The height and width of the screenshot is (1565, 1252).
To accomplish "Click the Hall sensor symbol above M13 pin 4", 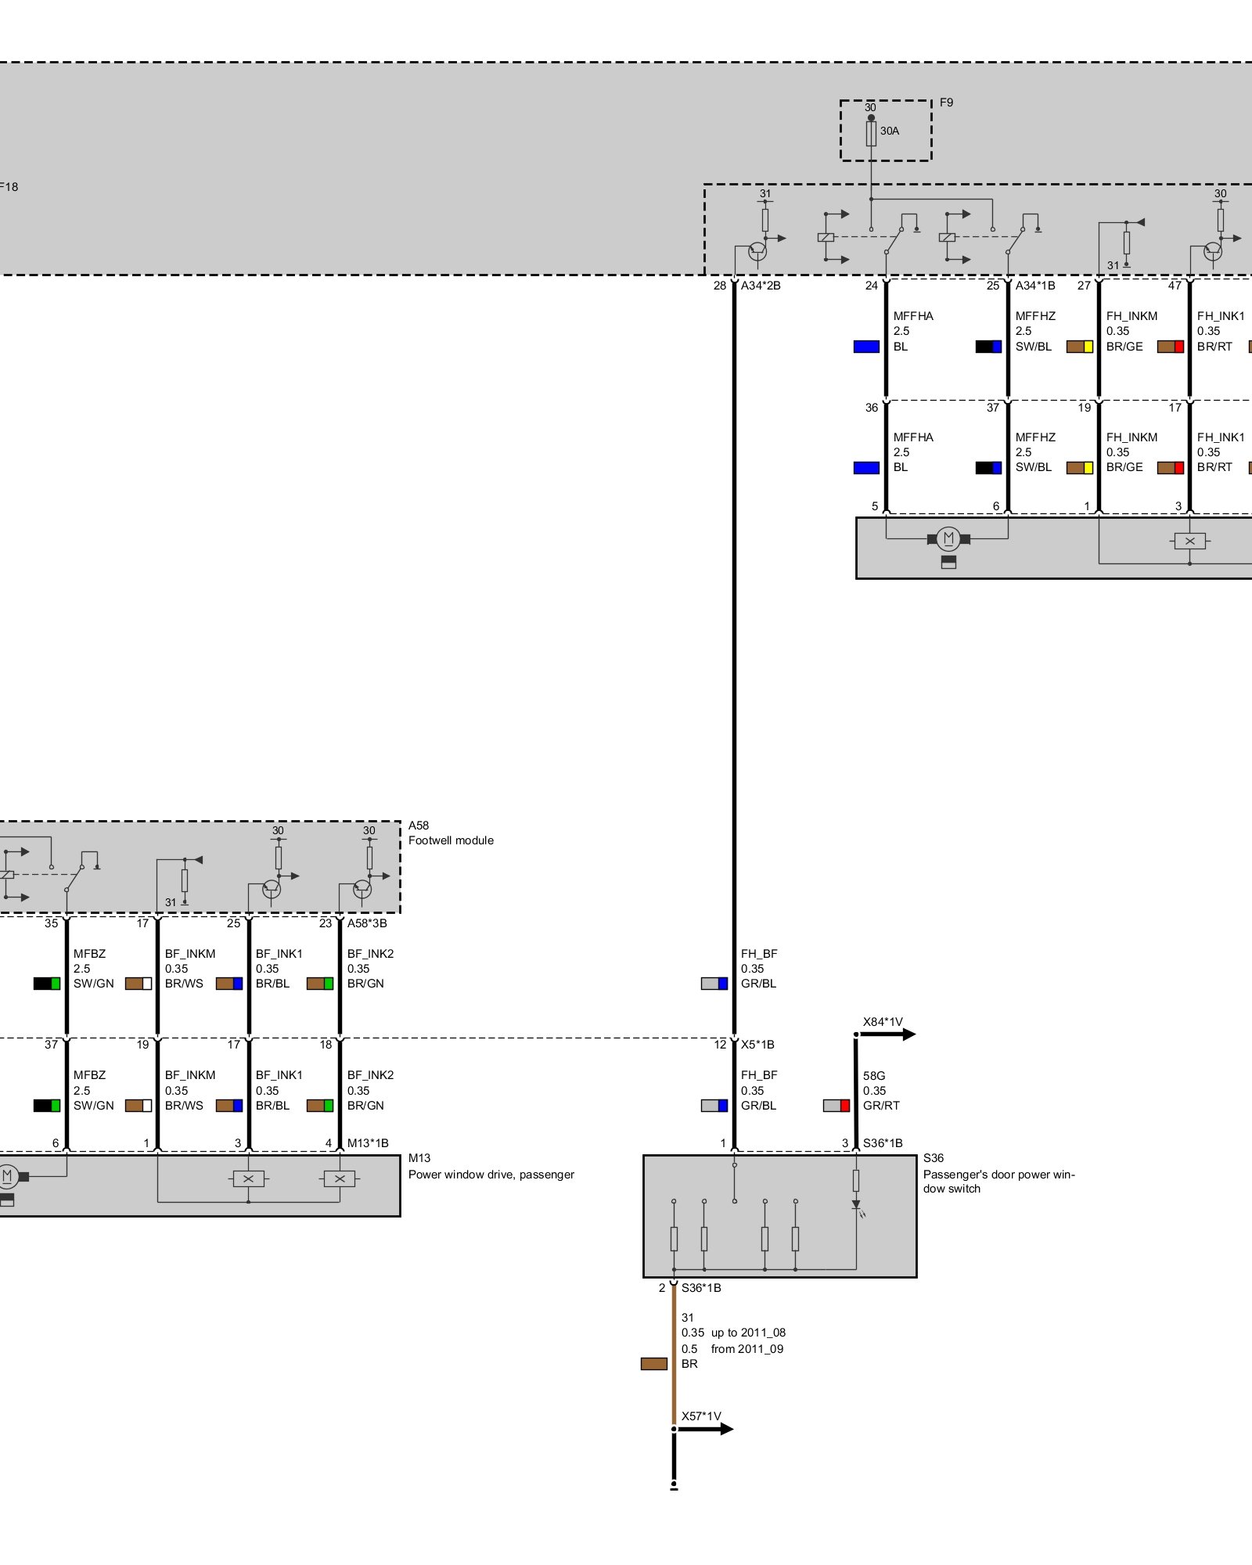I will pyautogui.click(x=340, y=1178).
